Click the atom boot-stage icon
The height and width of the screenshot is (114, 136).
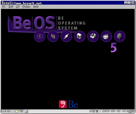click(x=40, y=36)
